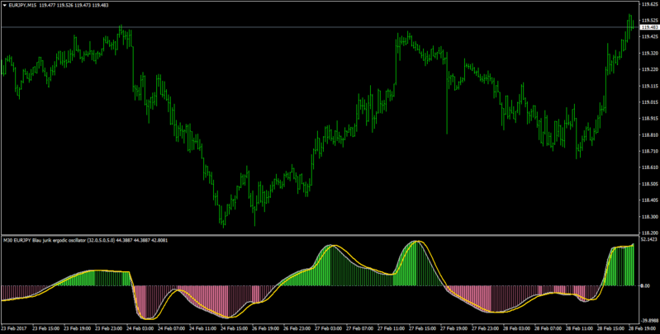
Task: Click the 118.710 price scale label
Action: pos(650,151)
